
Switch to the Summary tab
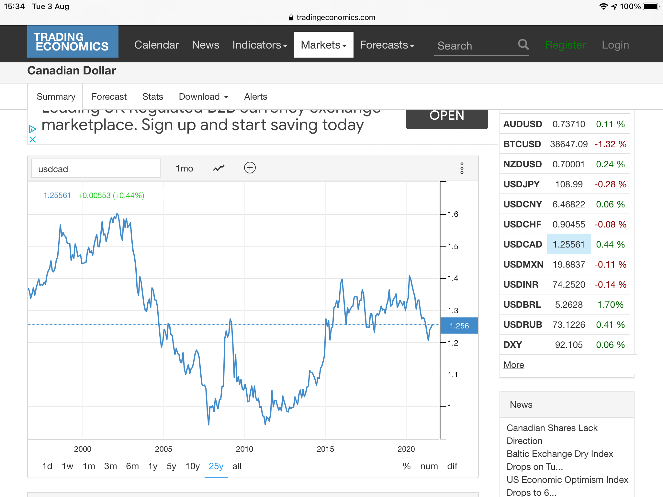coord(56,96)
